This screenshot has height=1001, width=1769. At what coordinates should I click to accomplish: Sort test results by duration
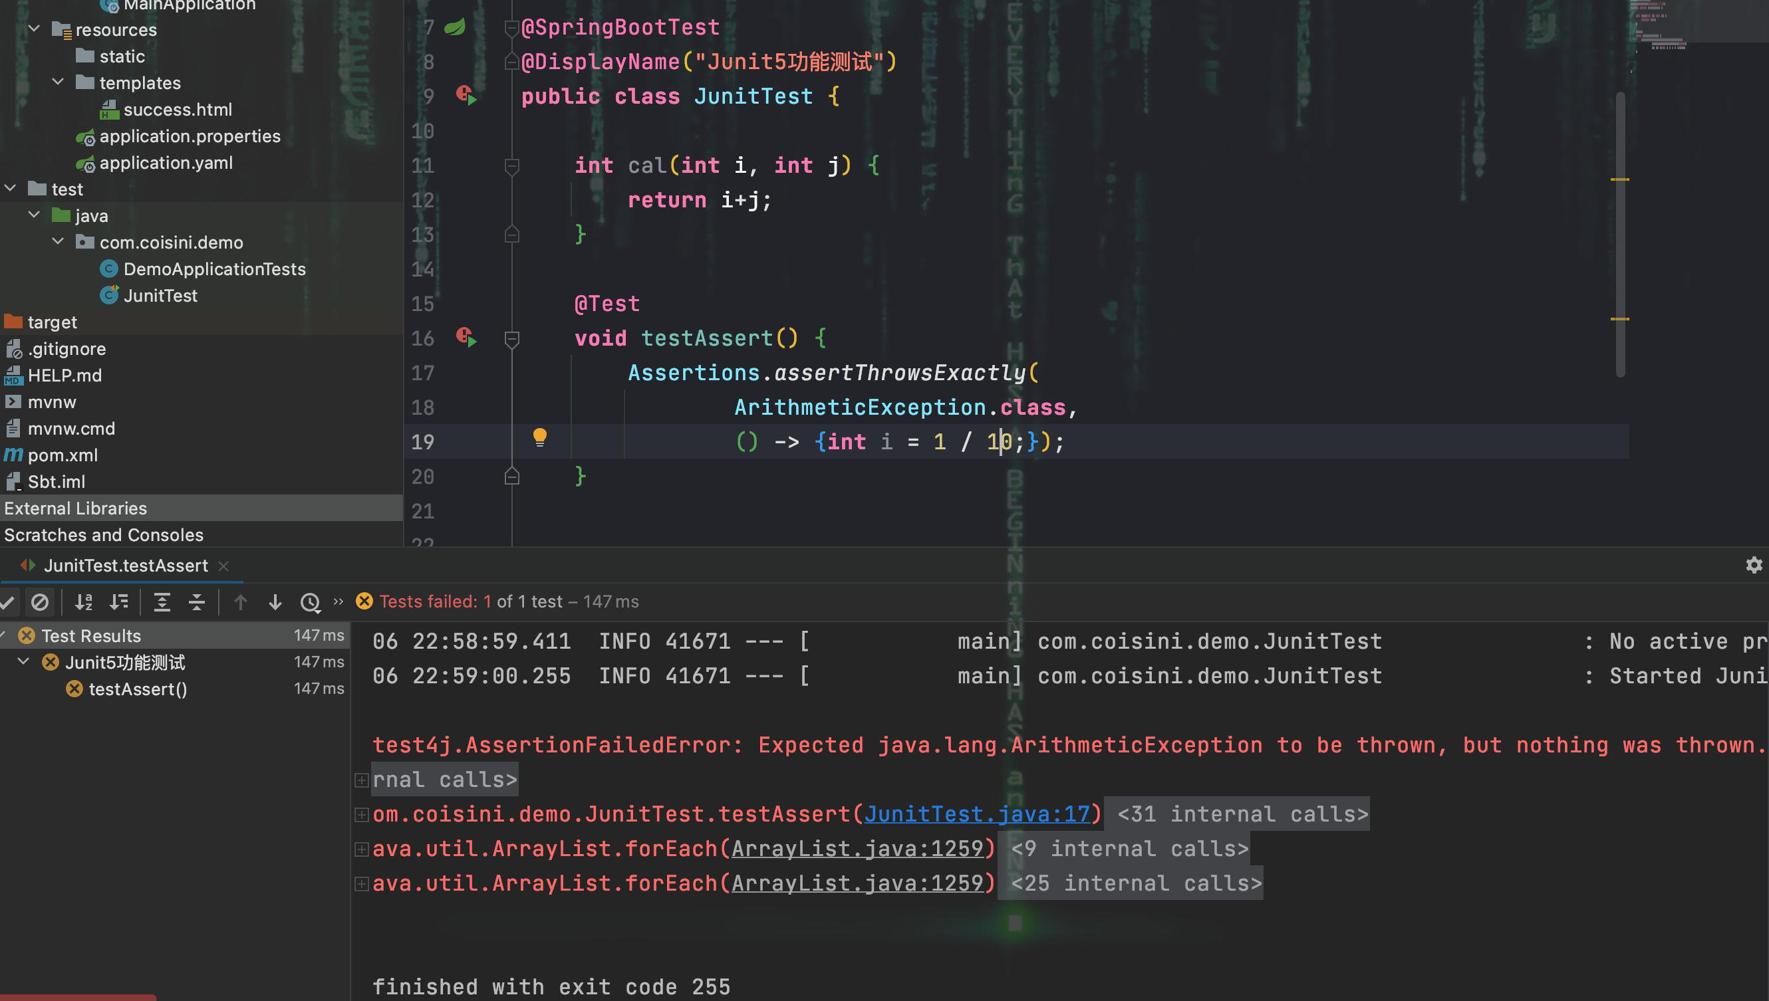tap(119, 602)
